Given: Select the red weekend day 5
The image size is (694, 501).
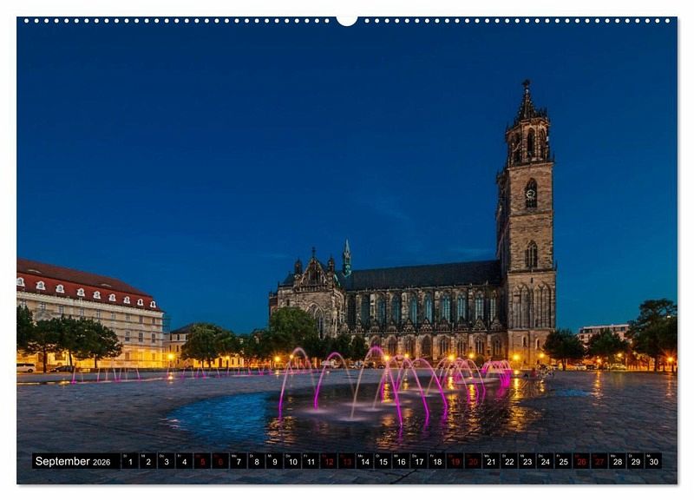Looking at the screenshot, I should (202, 461).
